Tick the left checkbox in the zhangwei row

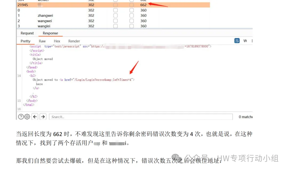point(115,15)
